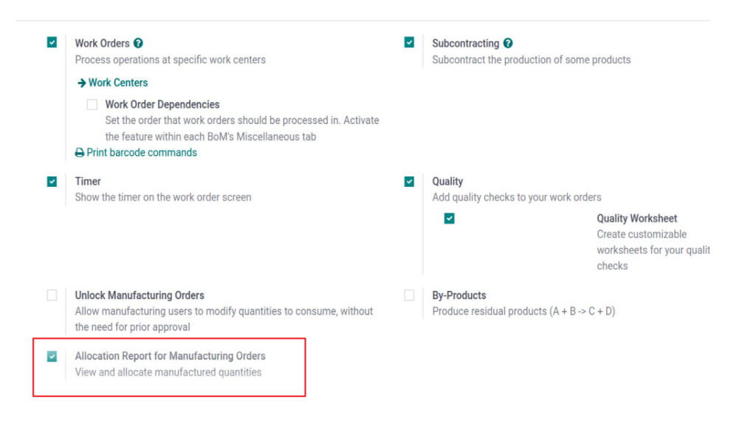Turn off the Timer checkbox
Viewport: 756px width, 426px height.
(x=52, y=181)
